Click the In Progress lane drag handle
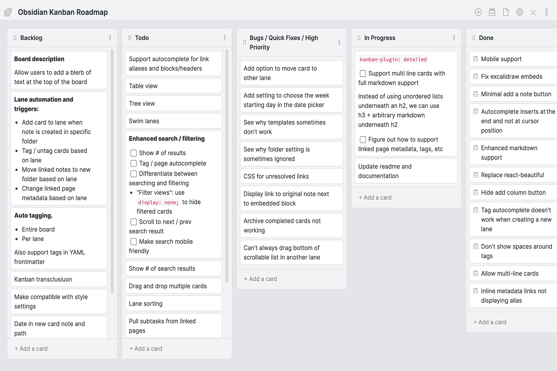Screen dimensions: 557x371 359,38
